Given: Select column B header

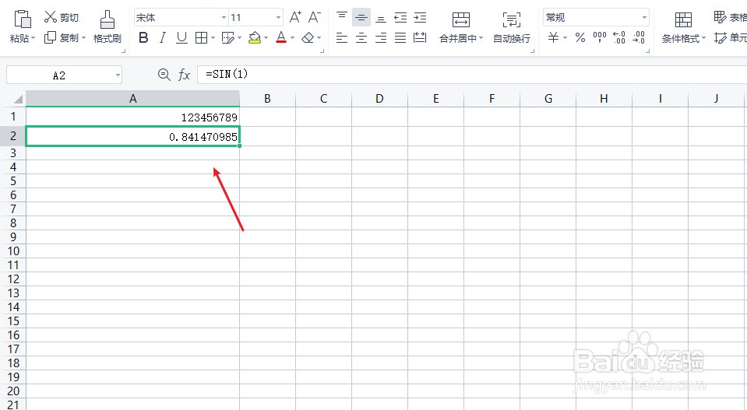Looking at the screenshot, I should tap(267, 99).
